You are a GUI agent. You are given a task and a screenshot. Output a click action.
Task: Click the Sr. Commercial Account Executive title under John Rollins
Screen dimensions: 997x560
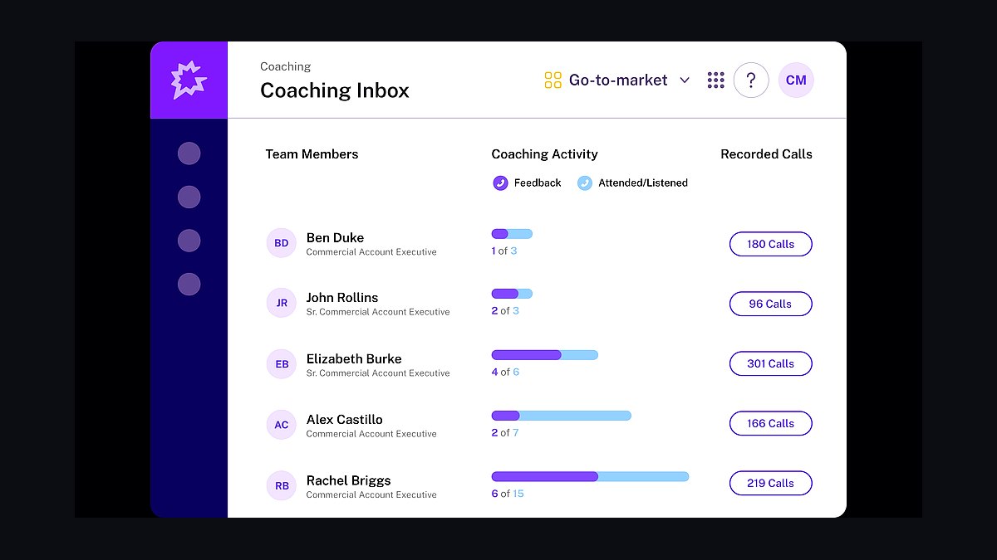point(378,312)
